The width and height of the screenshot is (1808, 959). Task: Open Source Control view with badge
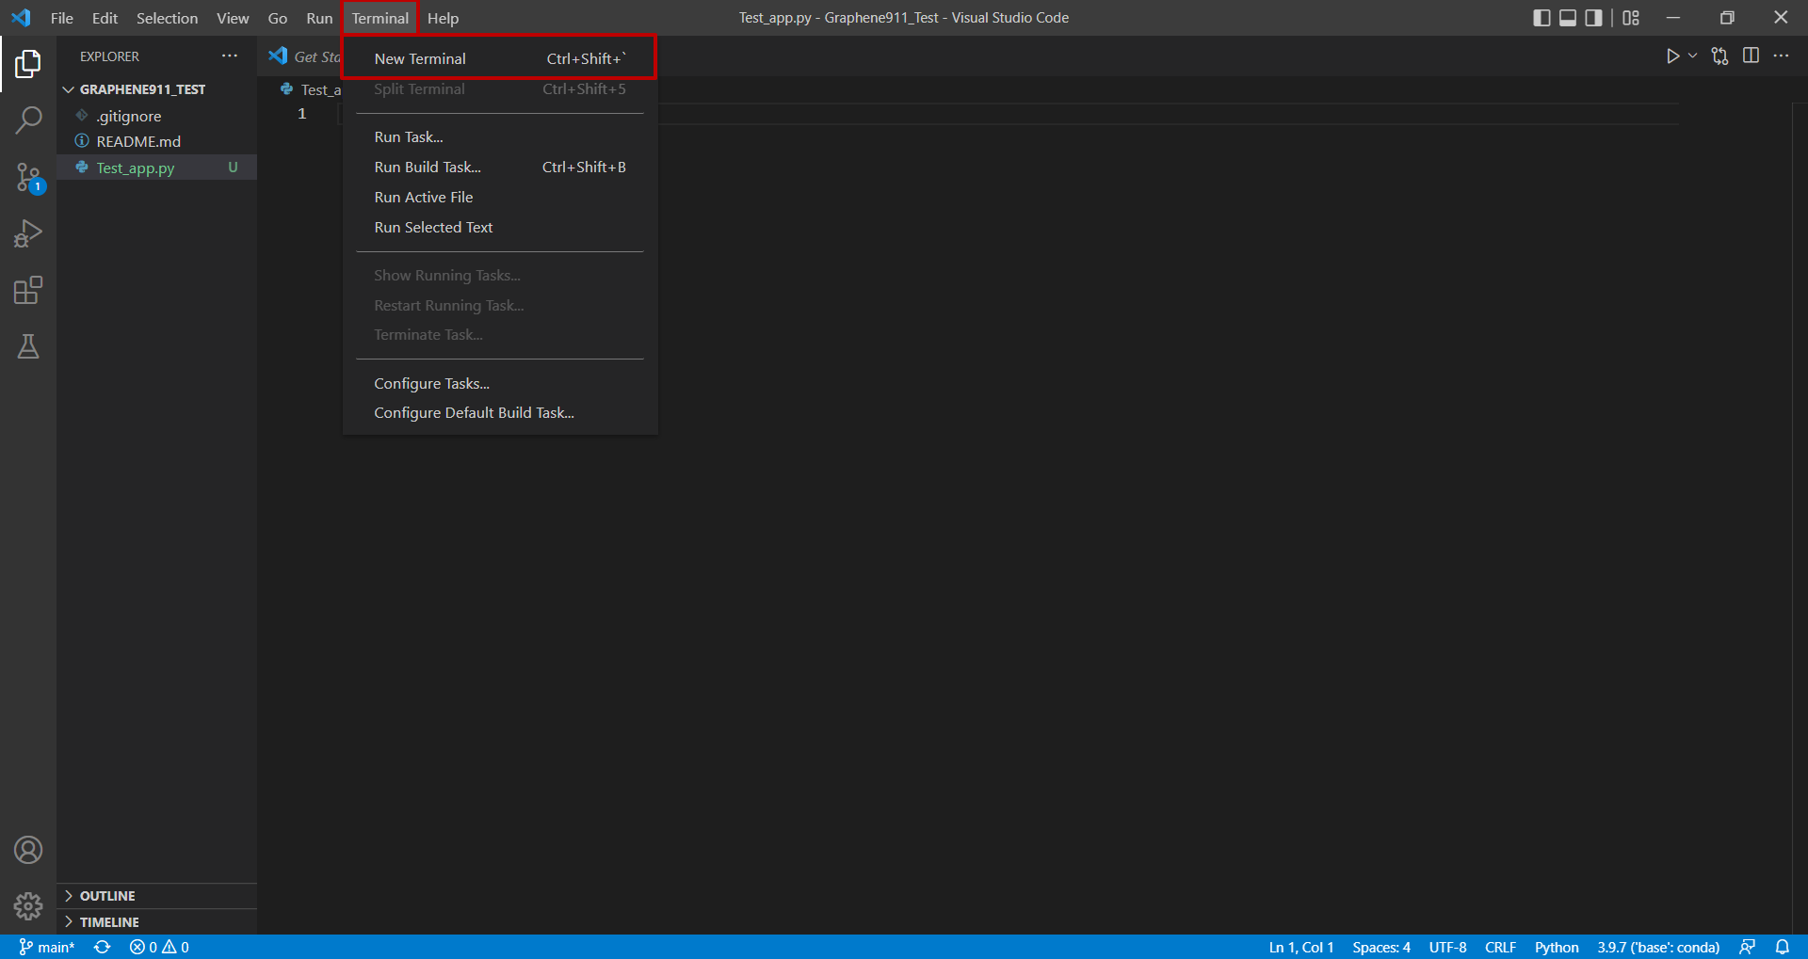(28, 177)
